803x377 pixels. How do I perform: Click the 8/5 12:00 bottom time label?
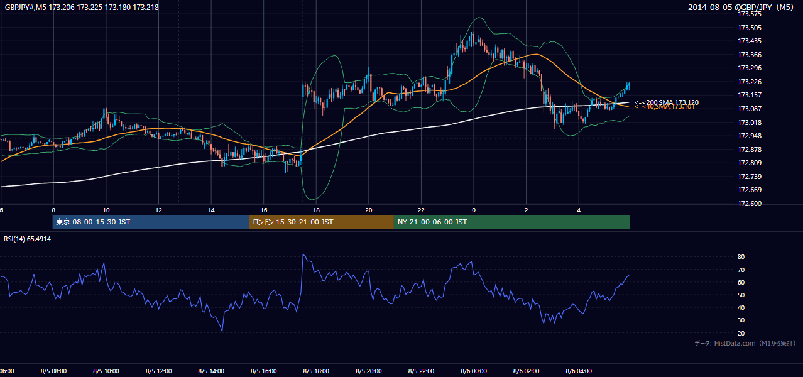click(x=158, y=371)
